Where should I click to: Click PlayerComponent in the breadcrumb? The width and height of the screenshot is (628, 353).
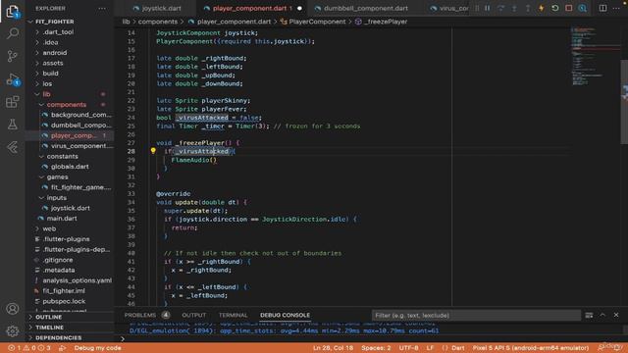pos(317,22)
